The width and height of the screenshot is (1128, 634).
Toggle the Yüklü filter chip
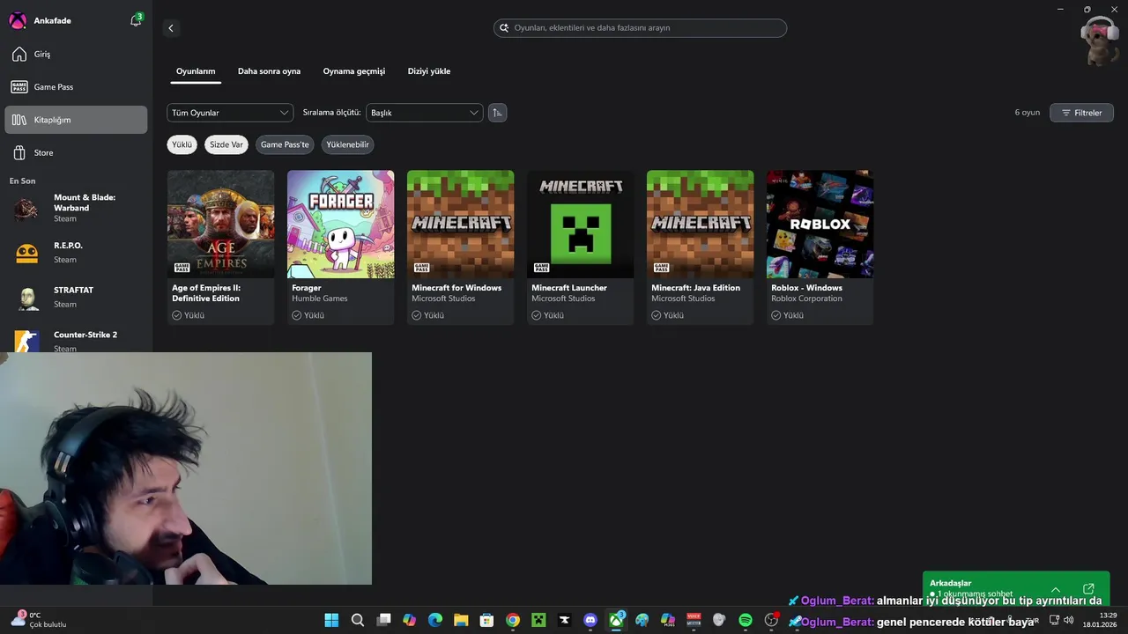182,144
